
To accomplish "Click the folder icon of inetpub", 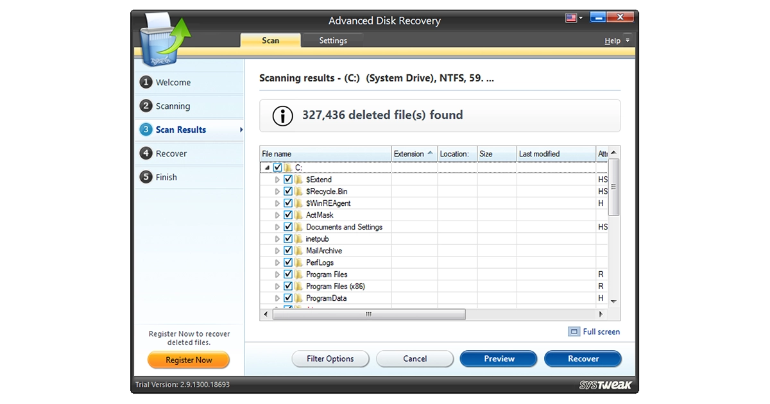I will click(x=298, y=239).
